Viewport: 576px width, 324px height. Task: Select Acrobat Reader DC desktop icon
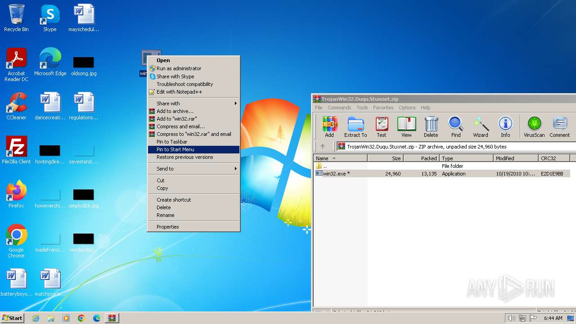point(16,65)
